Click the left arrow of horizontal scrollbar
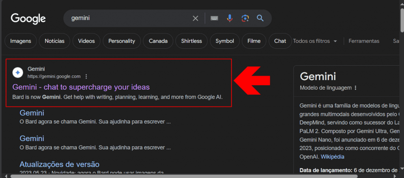 [6, 176]
